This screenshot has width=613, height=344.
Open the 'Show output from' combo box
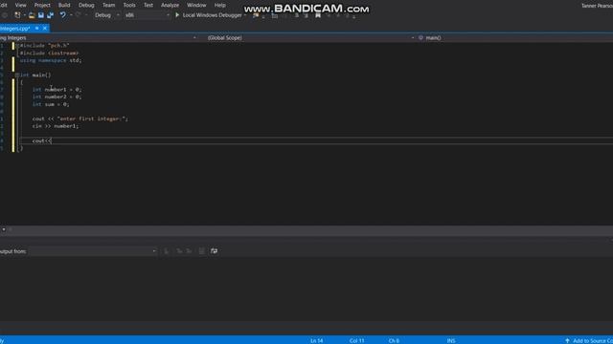pos(93,251)
